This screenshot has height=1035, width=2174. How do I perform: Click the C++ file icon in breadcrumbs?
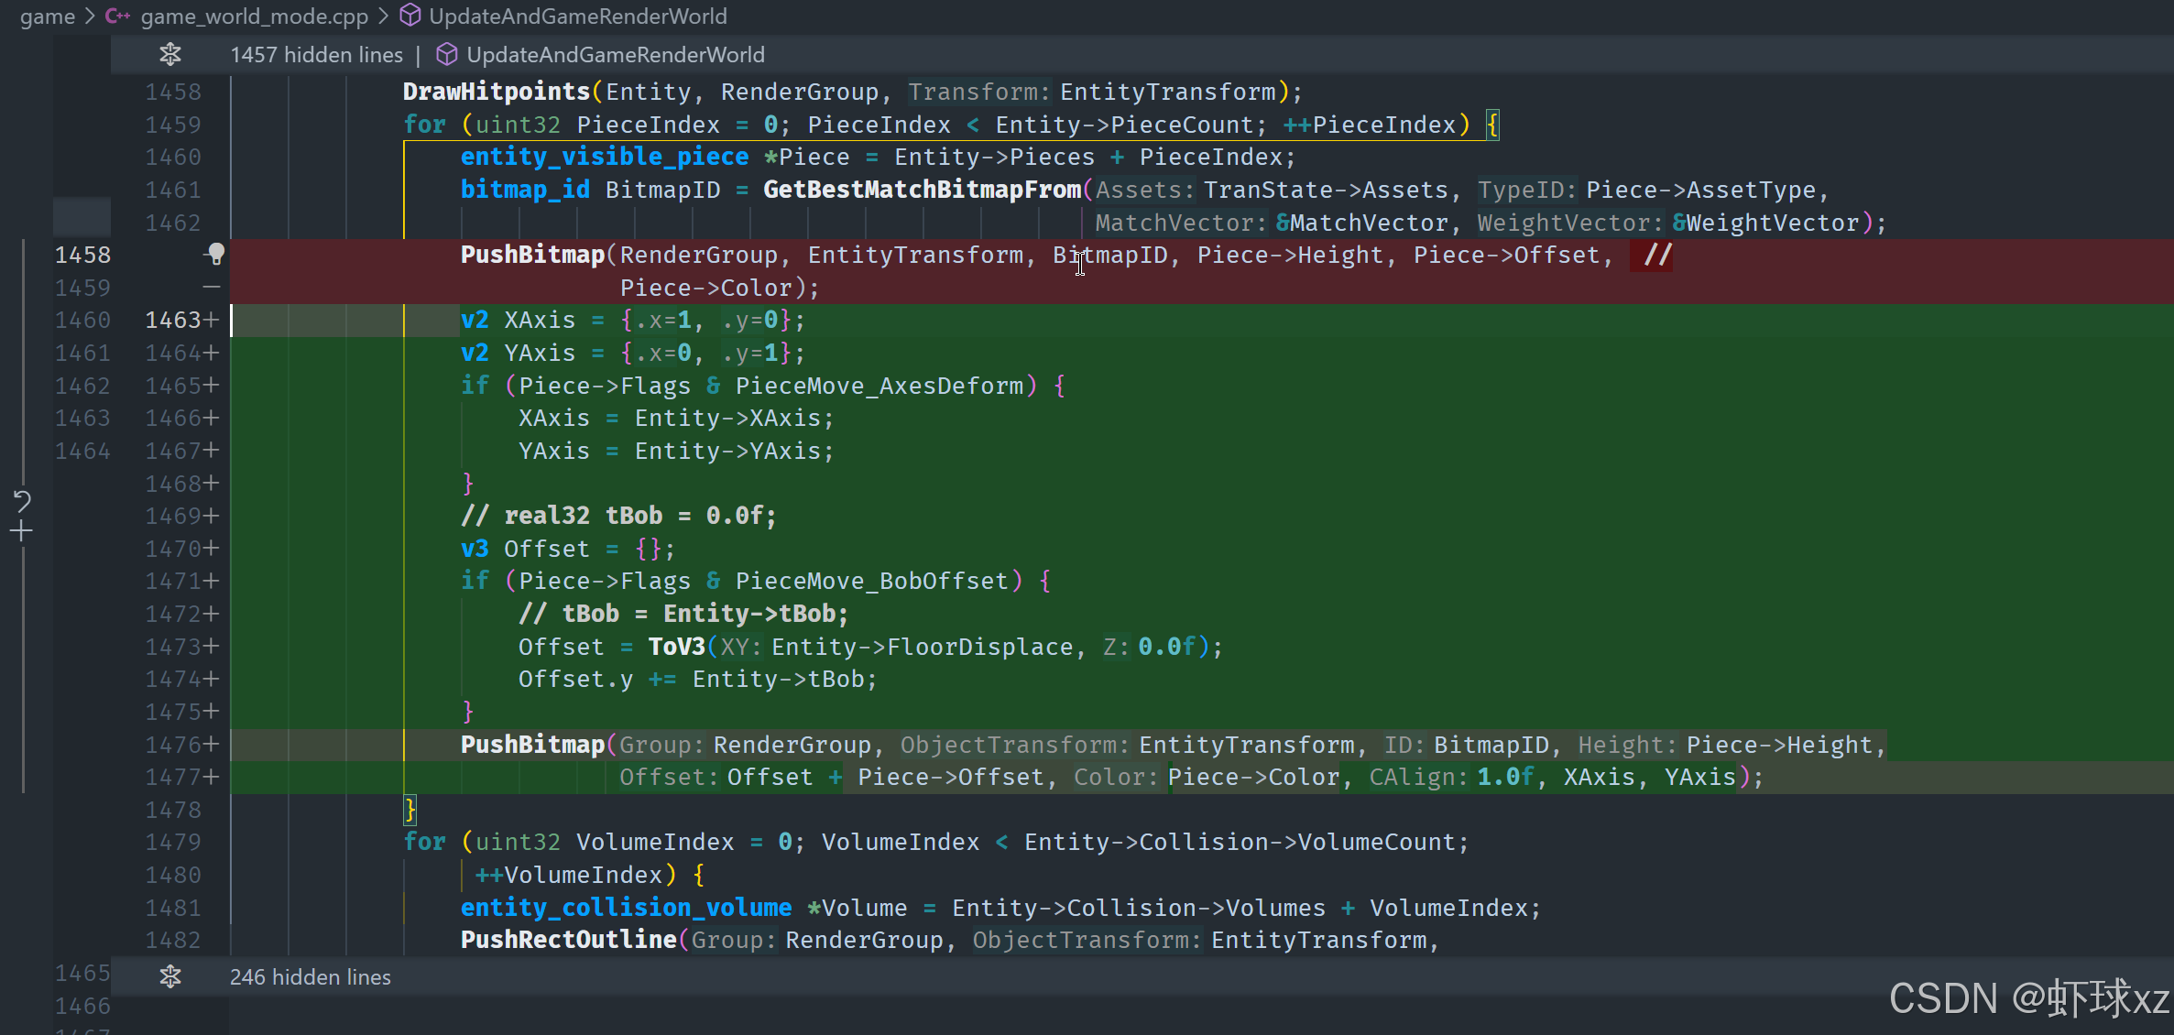pos(116,16)
